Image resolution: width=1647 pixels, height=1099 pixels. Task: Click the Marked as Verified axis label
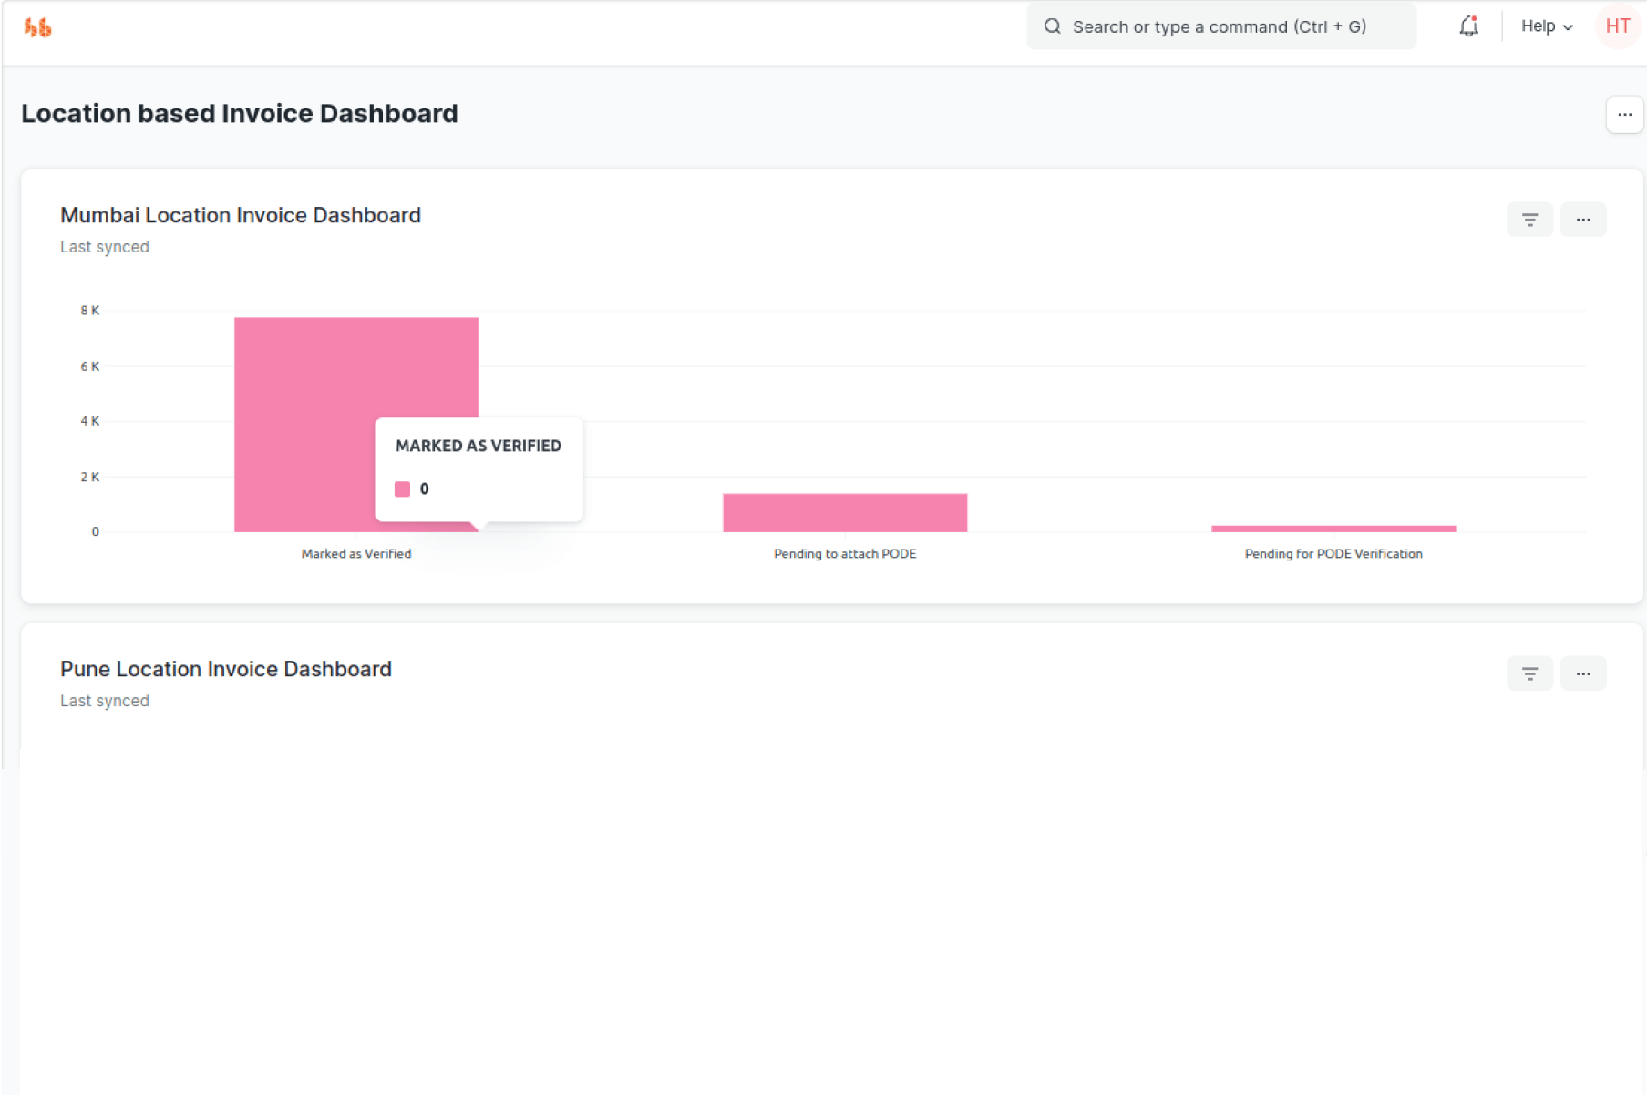pyautogui.click(x=355, y=554)
